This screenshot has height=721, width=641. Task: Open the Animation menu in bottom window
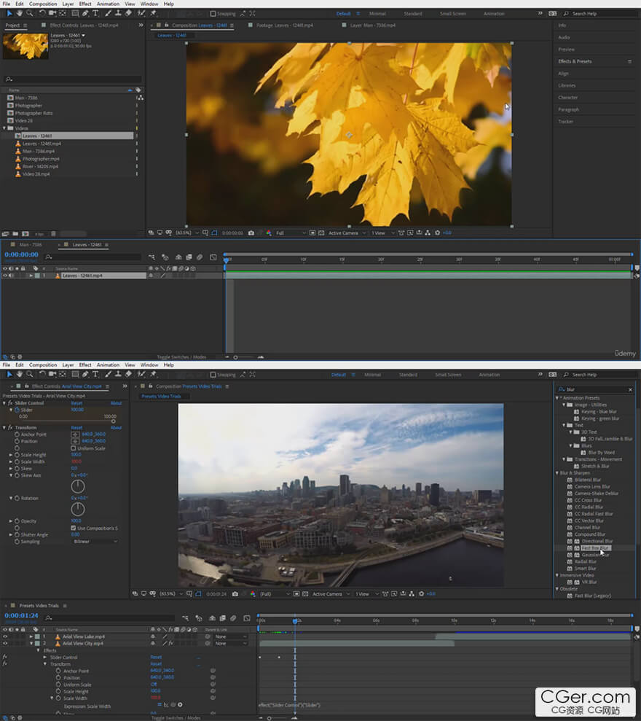pyautogui.click(x=108, y=365)
